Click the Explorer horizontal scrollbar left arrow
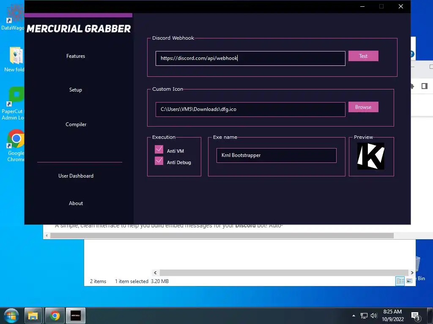The height and width of the screenshot is (324, 433). click(155, 273)
